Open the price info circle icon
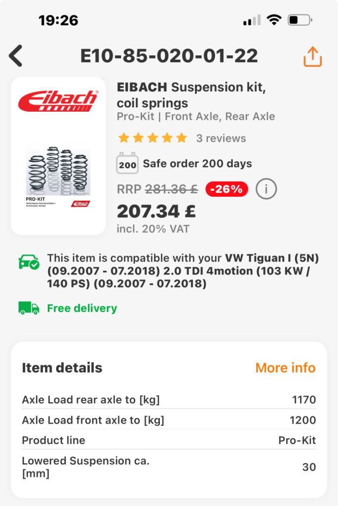The image size is (338, 506). [x=266, y=189]
